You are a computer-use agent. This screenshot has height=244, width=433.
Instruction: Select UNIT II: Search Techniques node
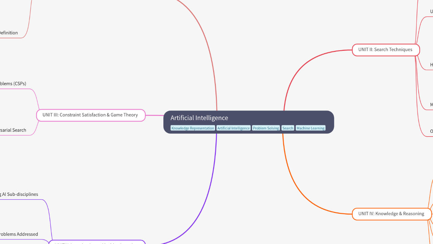pyautogui.click(x=386, y=50)
